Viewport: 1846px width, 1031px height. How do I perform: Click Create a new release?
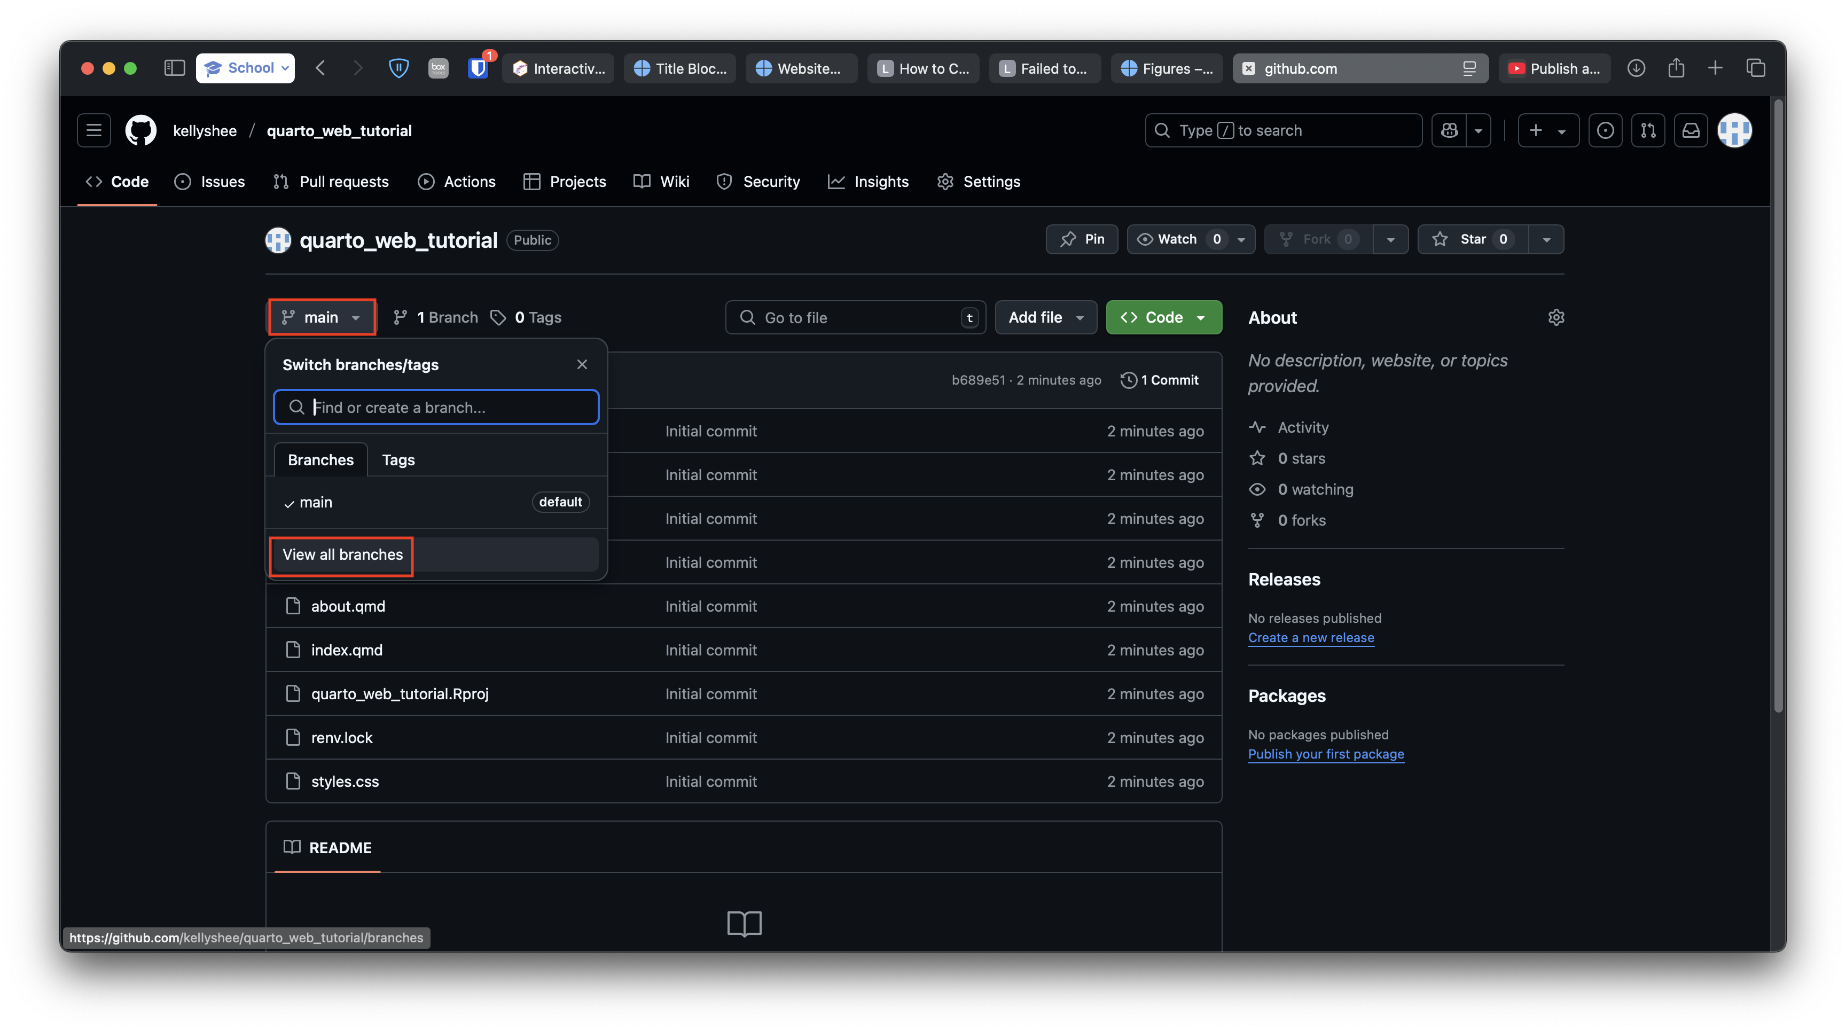pyautogui.click(x=1311, y=638)
